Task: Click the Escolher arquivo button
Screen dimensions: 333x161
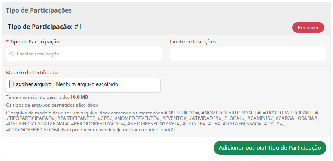Action: coord(32,84)
